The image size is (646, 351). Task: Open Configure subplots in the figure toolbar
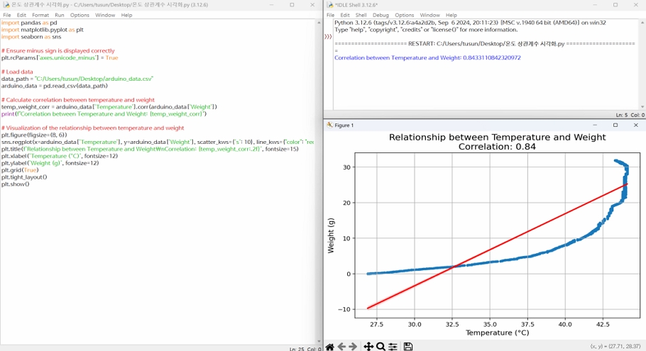393,347
